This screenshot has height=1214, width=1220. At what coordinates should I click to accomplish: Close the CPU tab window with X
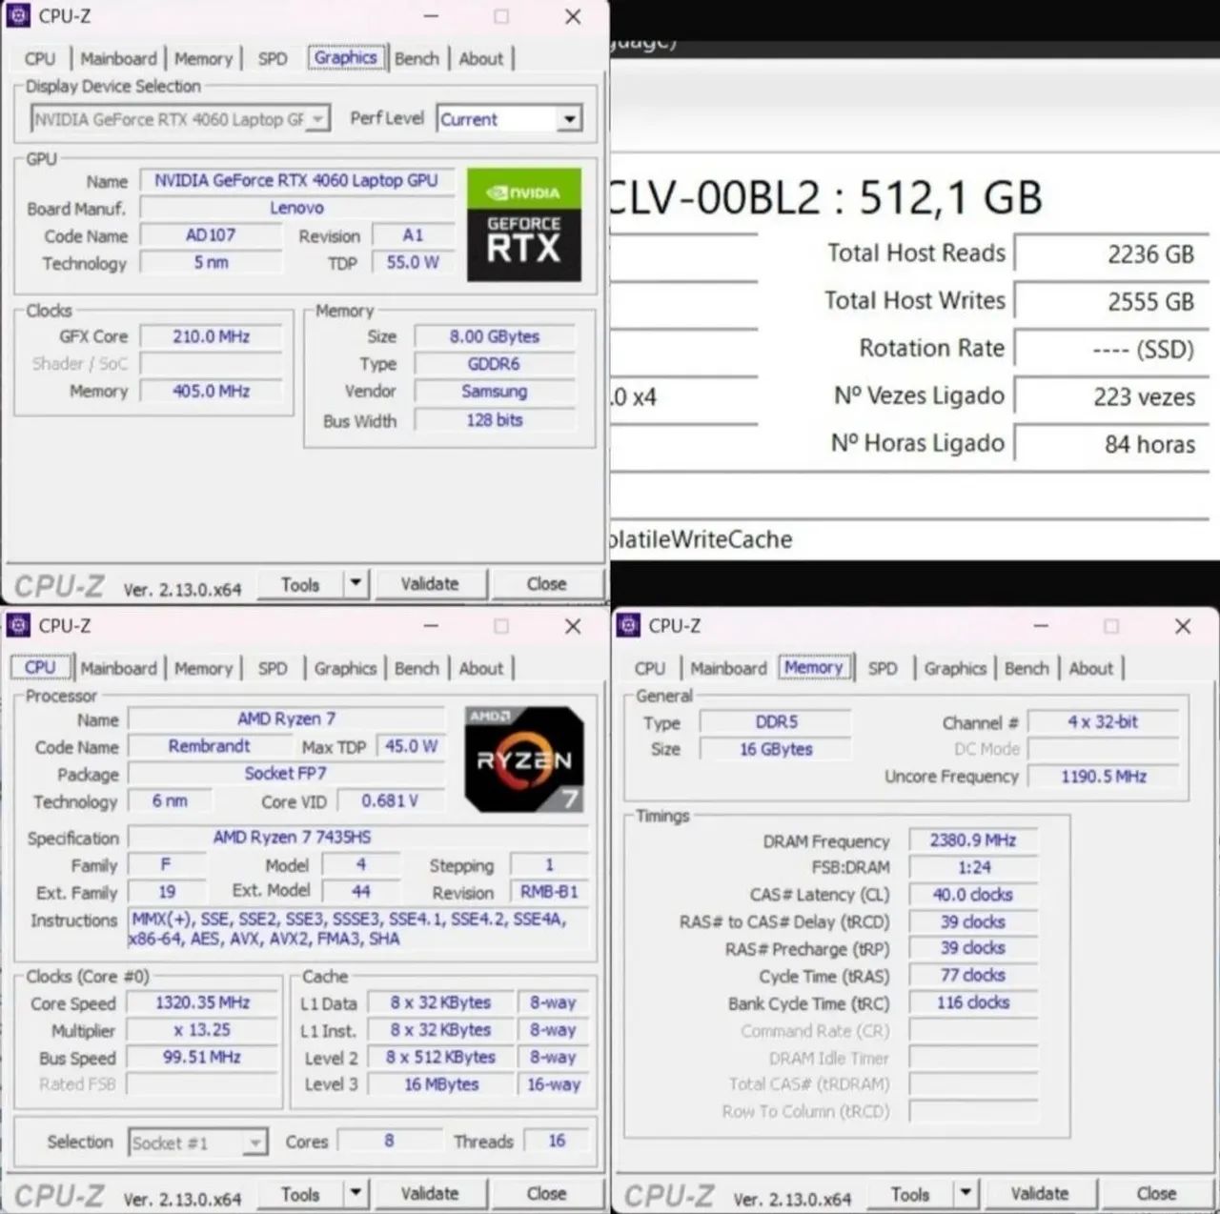tap(573, 626)
